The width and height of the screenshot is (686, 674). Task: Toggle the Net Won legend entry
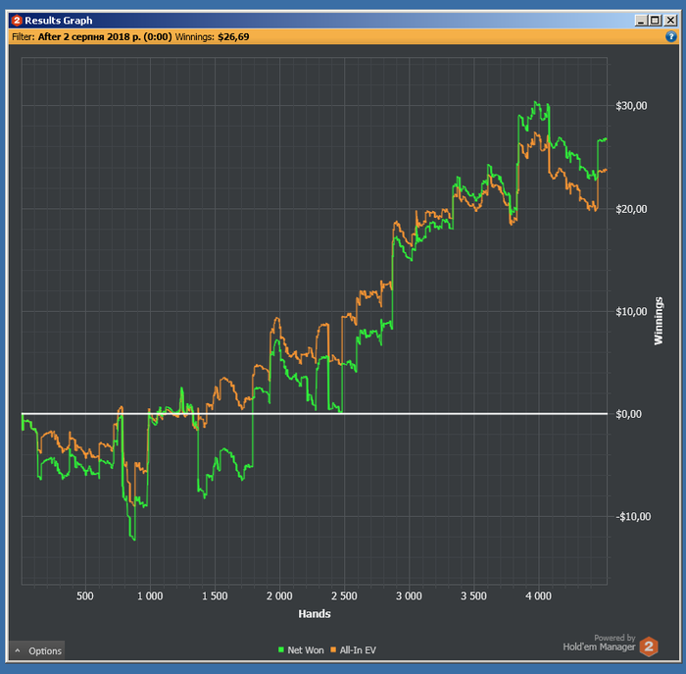click(301, 649)
